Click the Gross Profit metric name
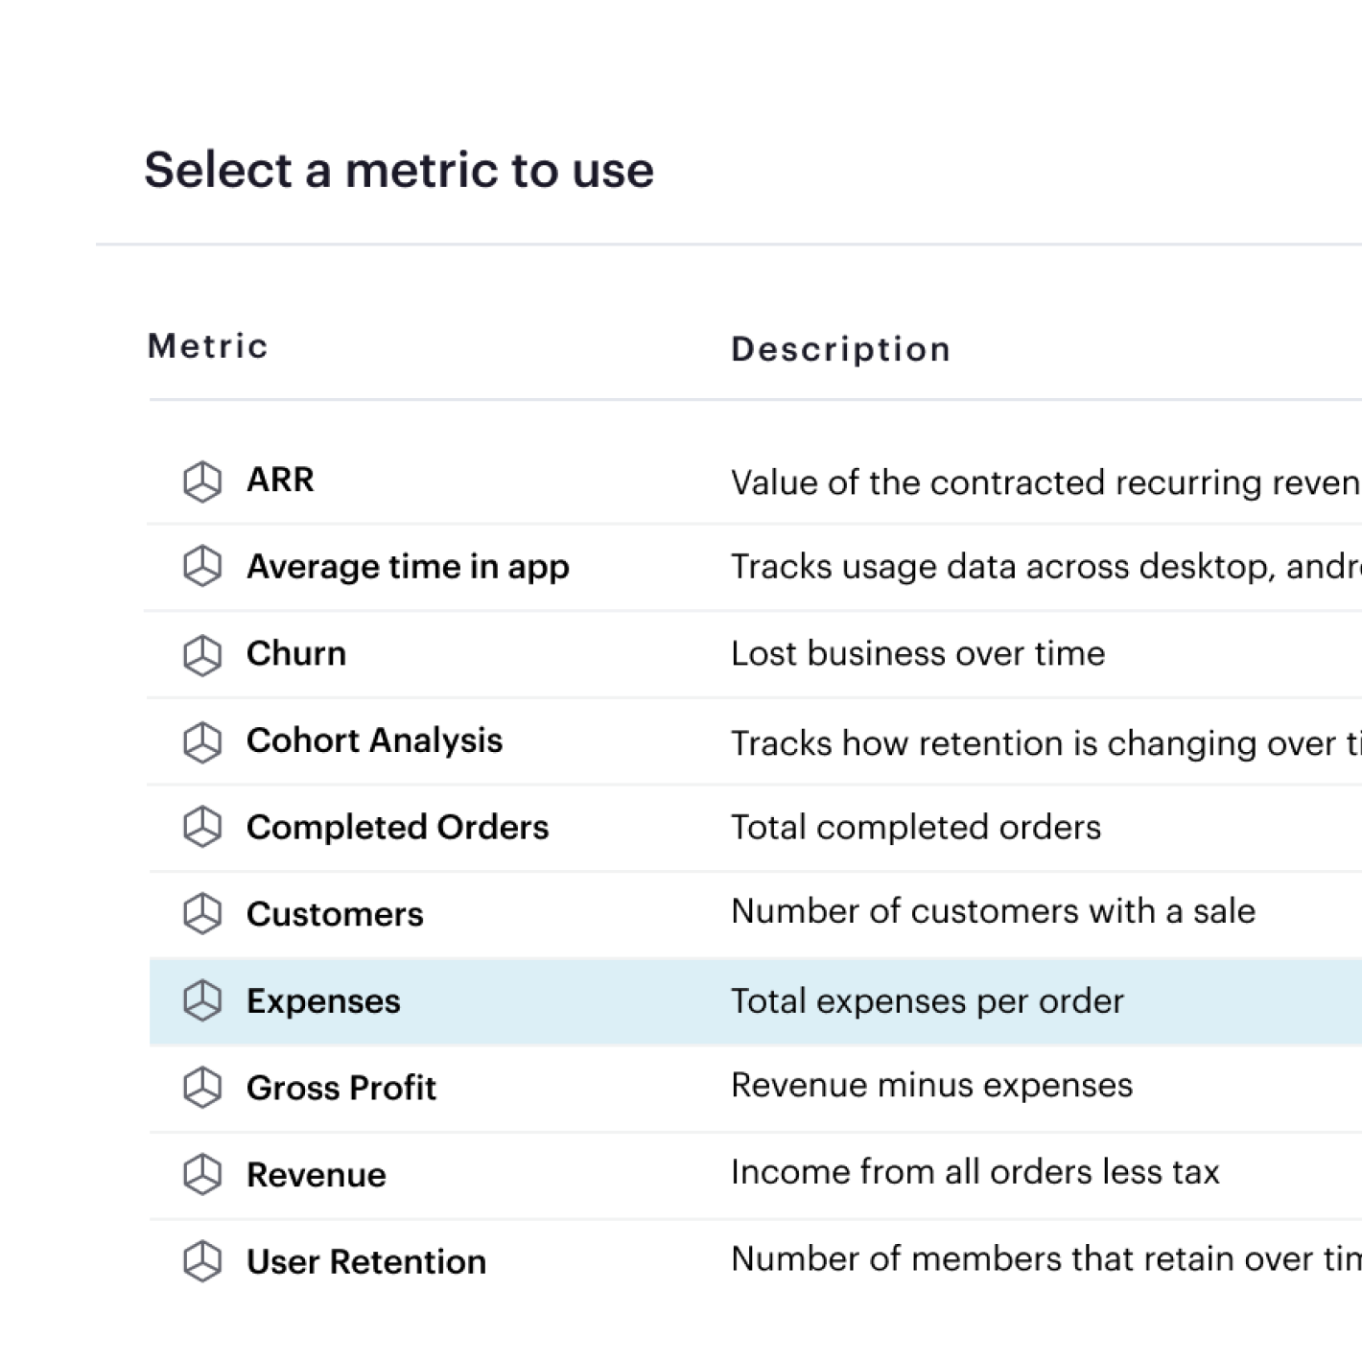Image resolution: width=1362 pixels, height=1362 pixels. (341, 1088)
